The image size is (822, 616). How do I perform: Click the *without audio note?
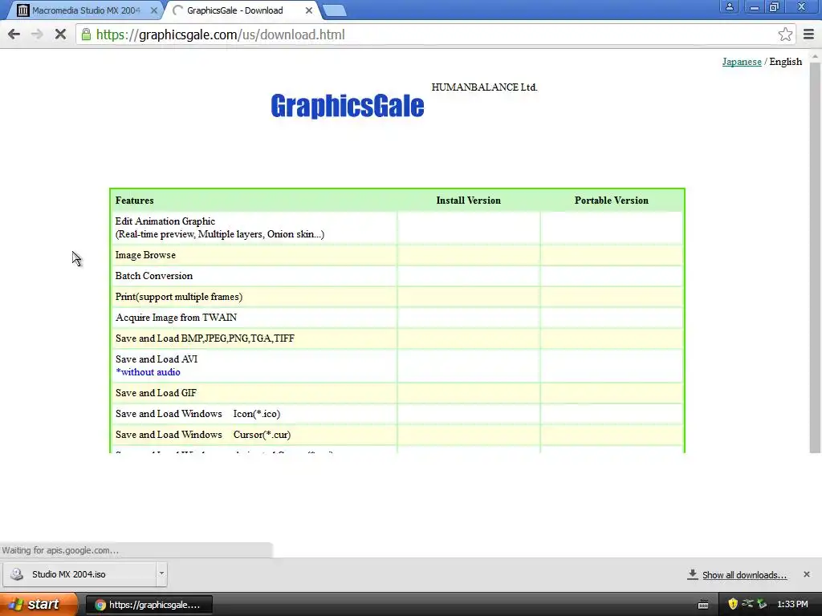[x=148, y=372]
